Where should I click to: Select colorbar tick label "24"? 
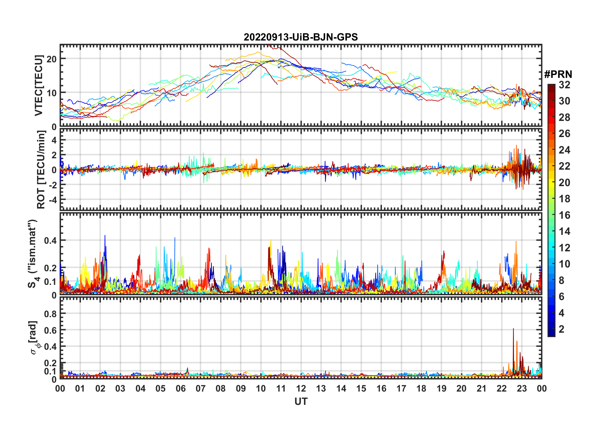click(x=565, y=150)
